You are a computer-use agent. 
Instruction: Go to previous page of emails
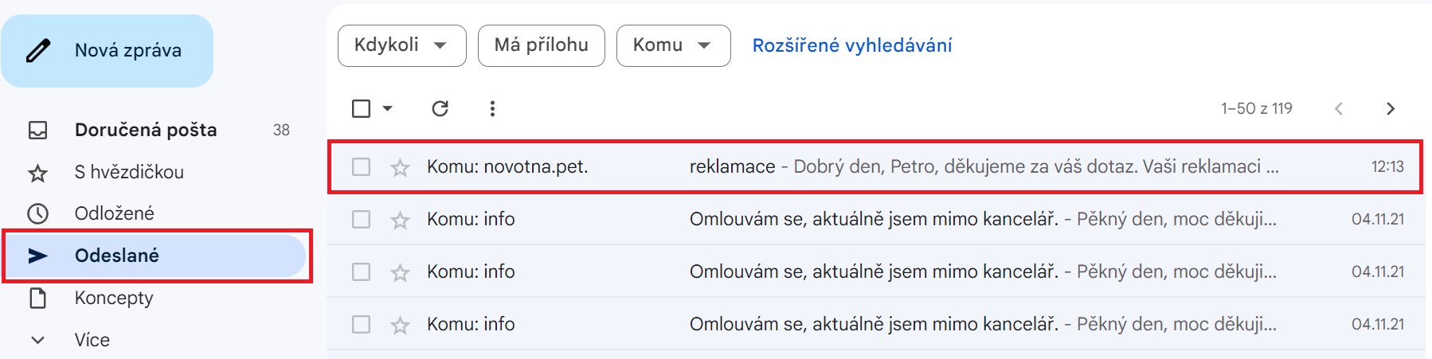tap(1339, 108)
